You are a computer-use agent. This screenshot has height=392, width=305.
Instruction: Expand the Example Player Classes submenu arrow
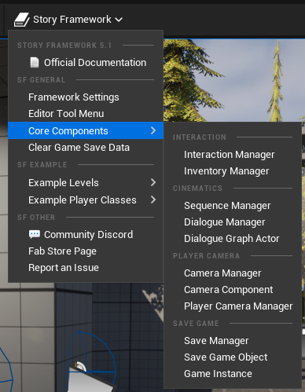[153, 200]
